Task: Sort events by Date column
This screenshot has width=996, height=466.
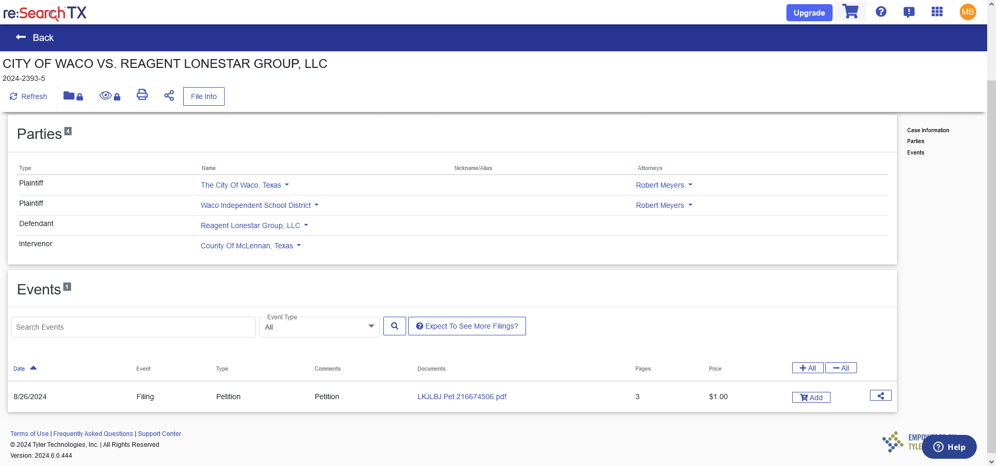Action: [25, 369]
